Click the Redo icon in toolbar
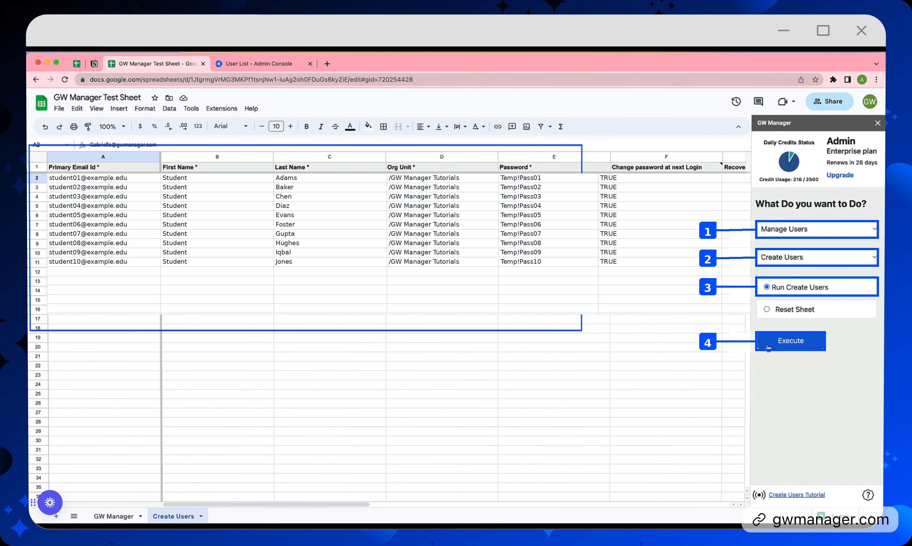The width and height of the screenshot is (912, 546). [59, 127]
